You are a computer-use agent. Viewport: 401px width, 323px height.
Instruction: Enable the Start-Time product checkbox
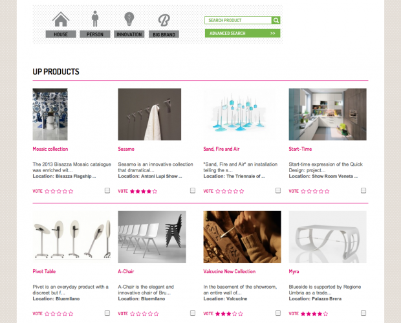point(363,191)
